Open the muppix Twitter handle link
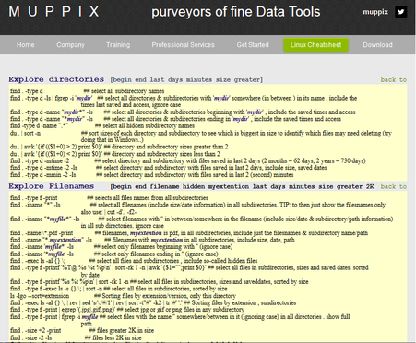416x343 pixels. coord(375,12)
